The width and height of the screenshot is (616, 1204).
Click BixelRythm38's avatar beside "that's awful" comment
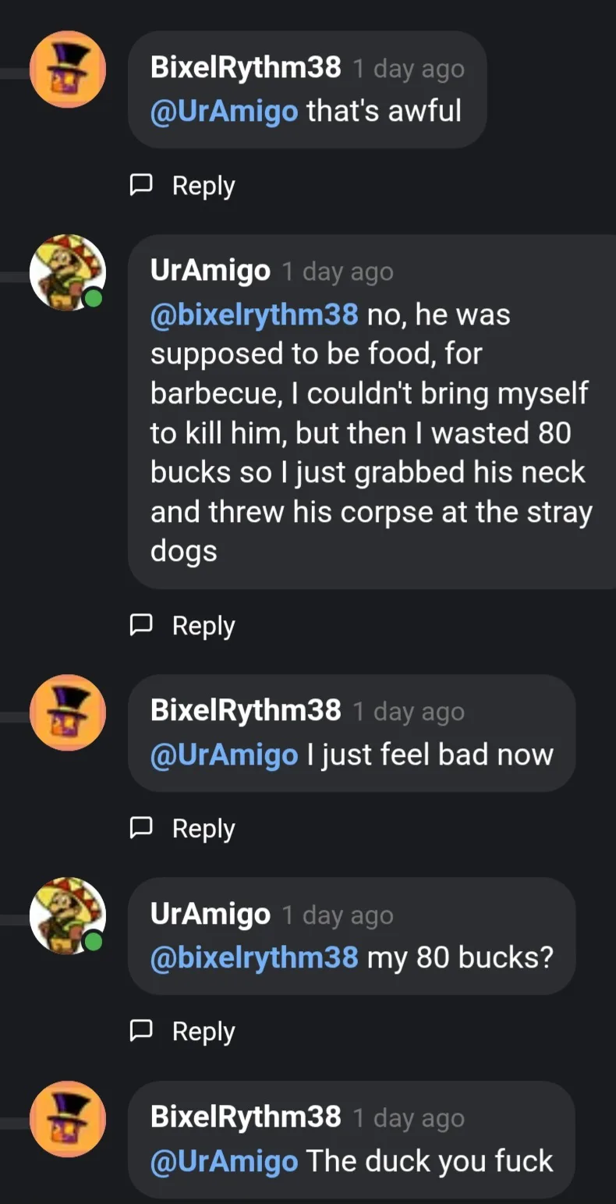pyautogui.click(x=68, y=69)
